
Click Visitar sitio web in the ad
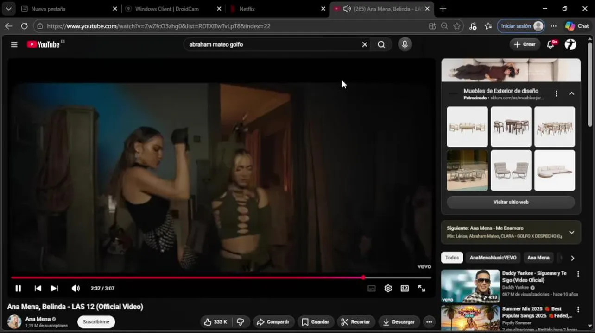click(x=511, y=202)
